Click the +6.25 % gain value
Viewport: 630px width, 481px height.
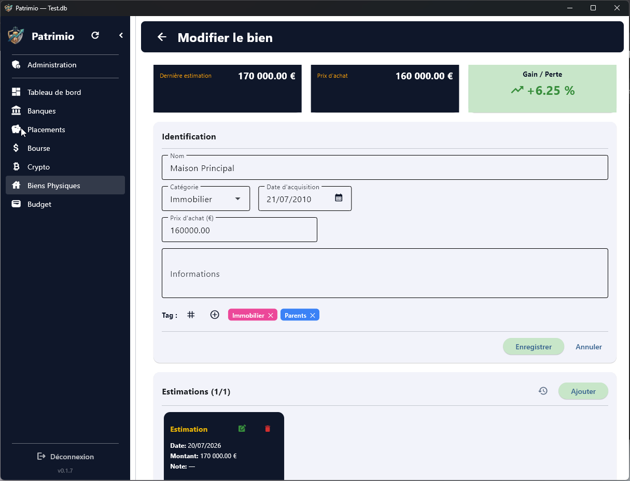point(551,91)
